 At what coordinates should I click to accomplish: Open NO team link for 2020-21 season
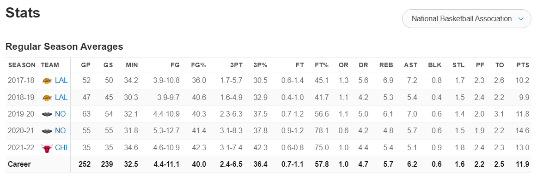click(x=60, y=131)
